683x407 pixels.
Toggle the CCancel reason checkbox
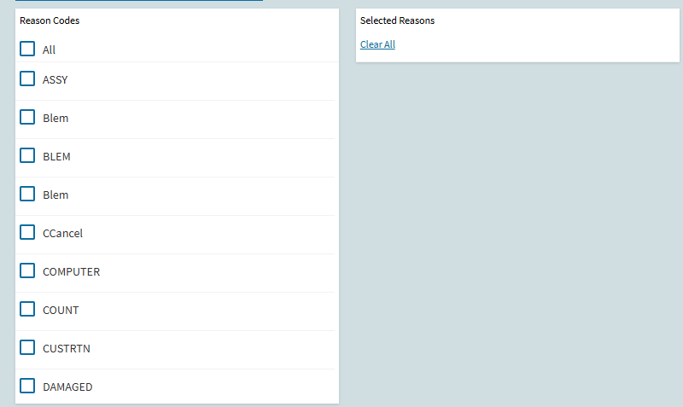click(x=27, y=232)
